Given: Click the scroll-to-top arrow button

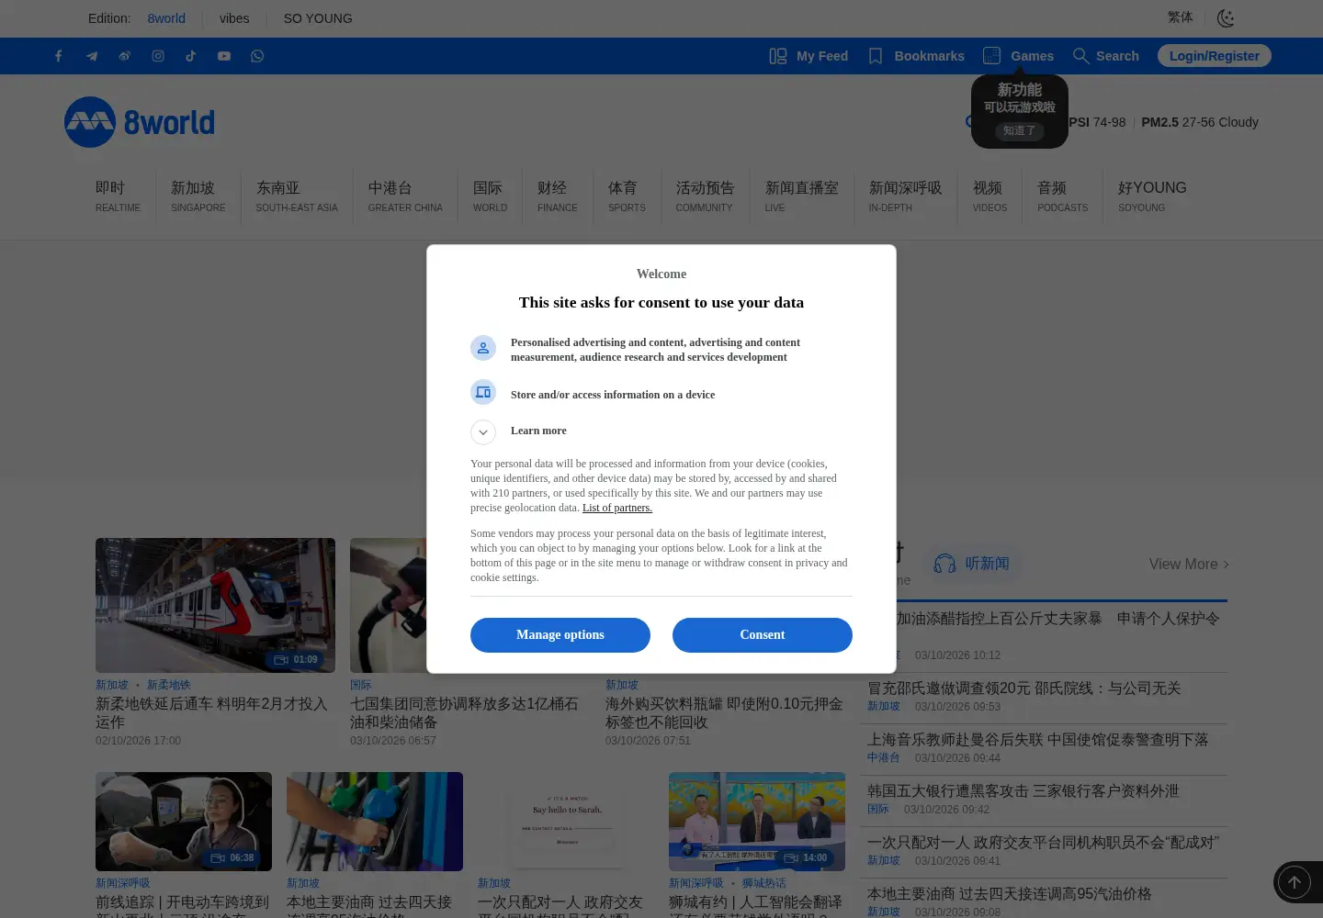Looking at the screenshot, I should [x=1294, y=882].
